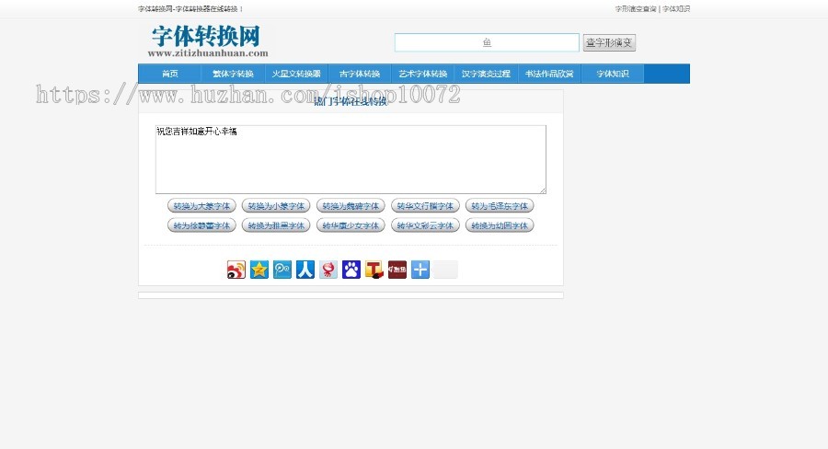
Task: Open 字体知识 in navigation bar
Action: click(x=613, y=74)
